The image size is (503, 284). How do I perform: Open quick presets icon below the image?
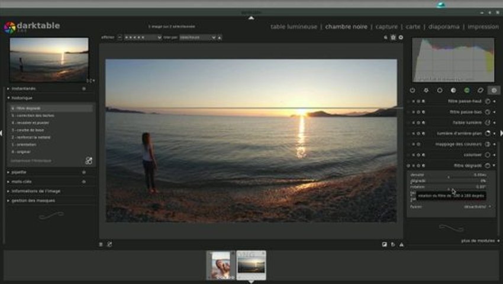tap(101, 244)
